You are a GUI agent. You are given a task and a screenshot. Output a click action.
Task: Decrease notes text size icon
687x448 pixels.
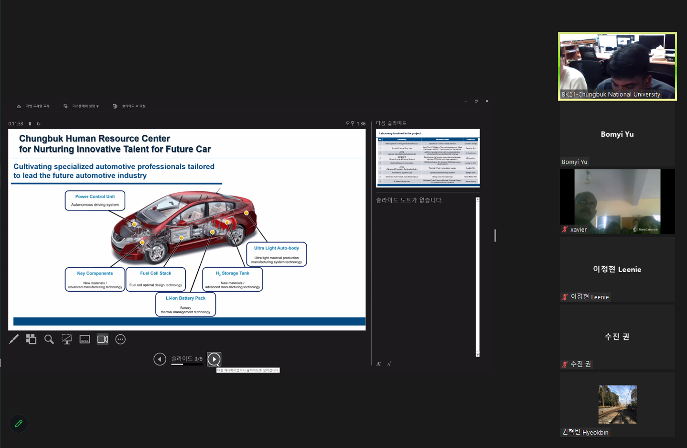pos(389,364)
